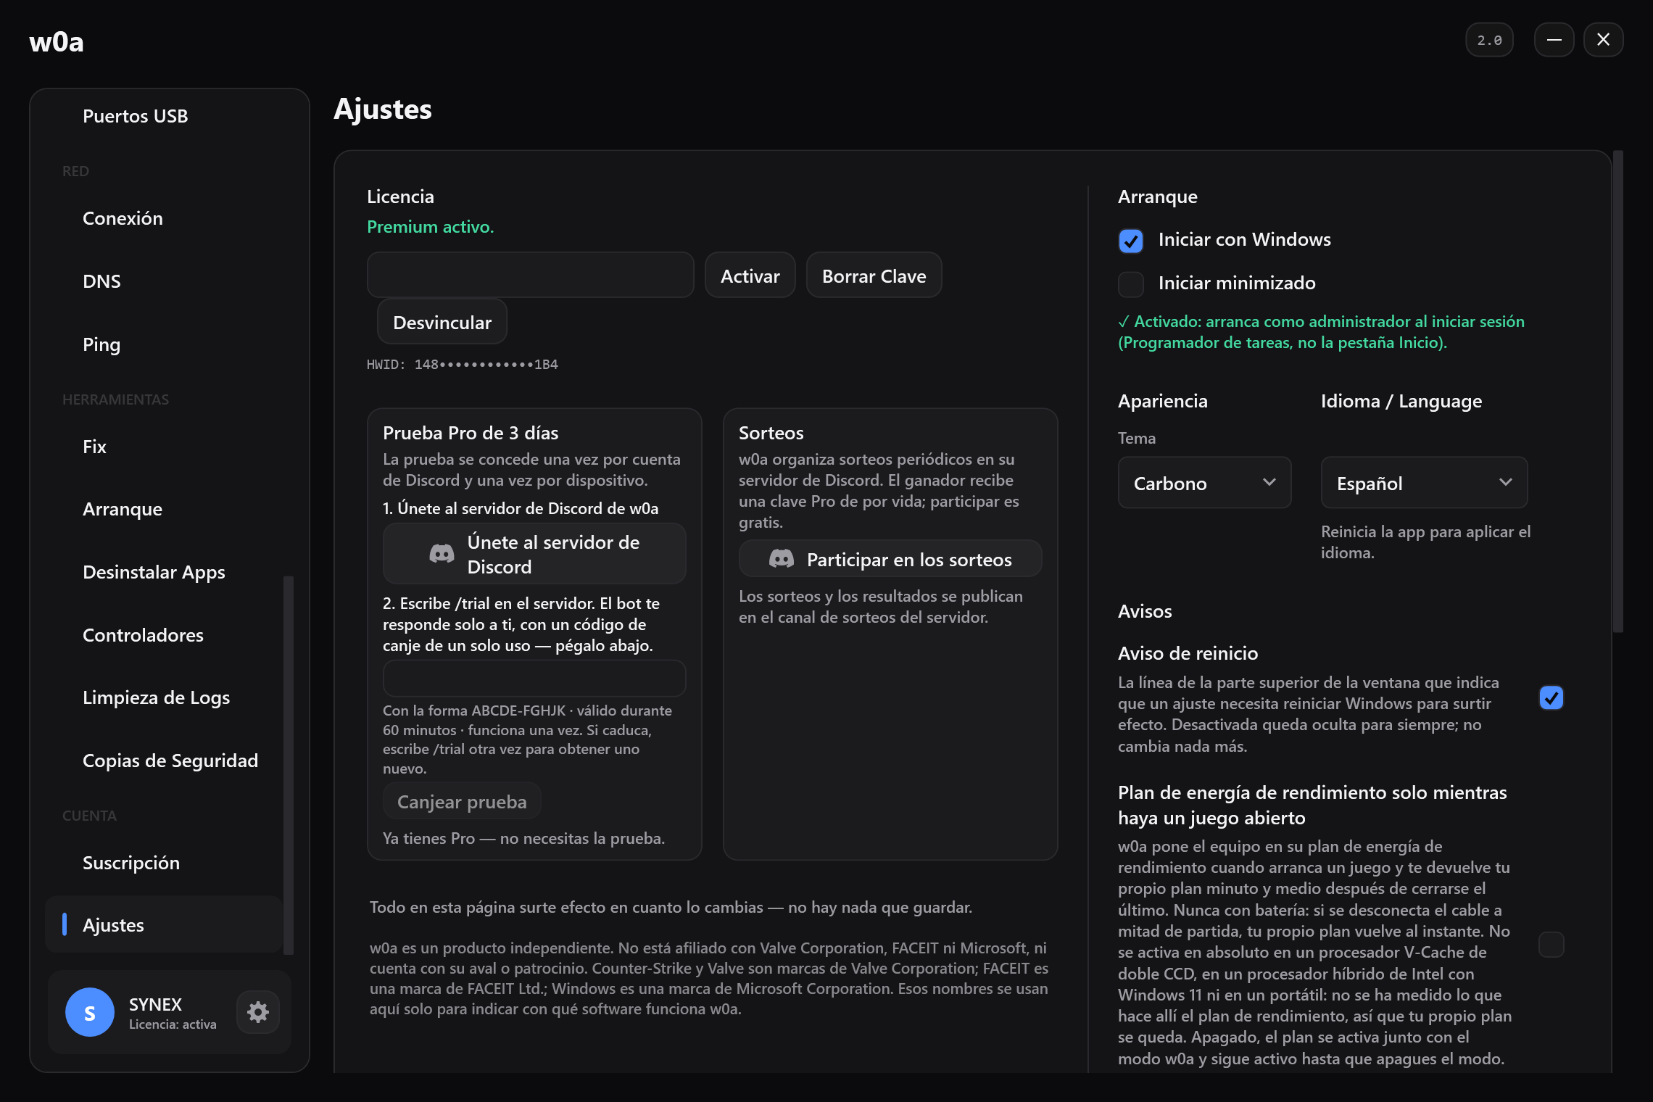
Task: Click the Activar button
Action: tap(750, 275)
